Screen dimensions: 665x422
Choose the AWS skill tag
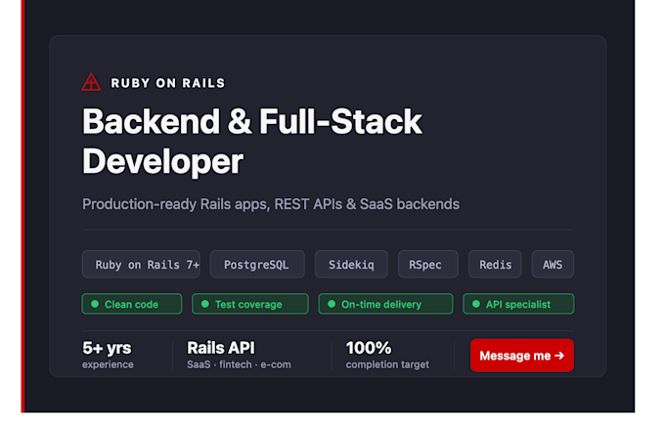click(553, 265)
